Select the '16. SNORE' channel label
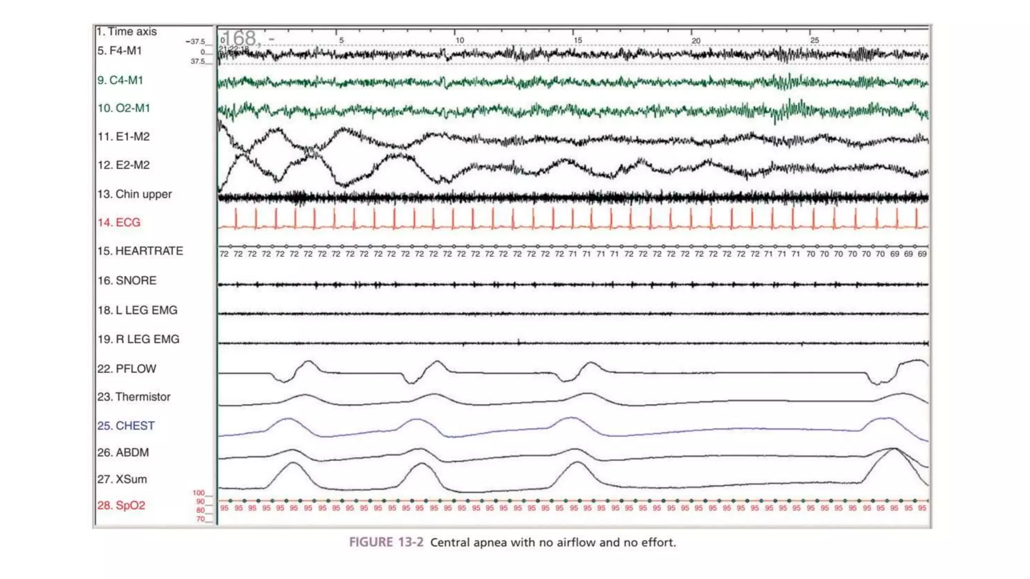 click(x=127, y=280)
